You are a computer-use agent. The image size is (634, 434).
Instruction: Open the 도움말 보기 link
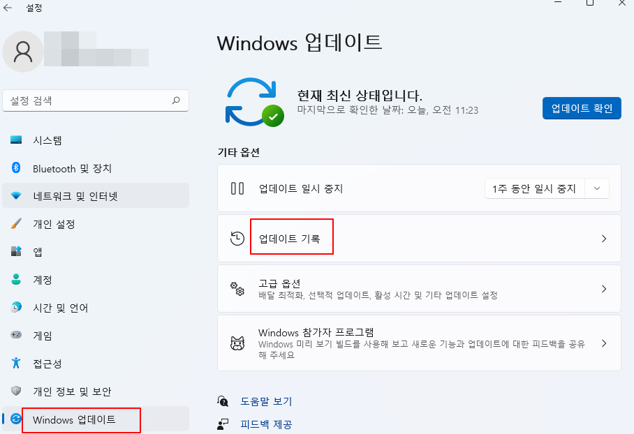click(x=266, y=401)
